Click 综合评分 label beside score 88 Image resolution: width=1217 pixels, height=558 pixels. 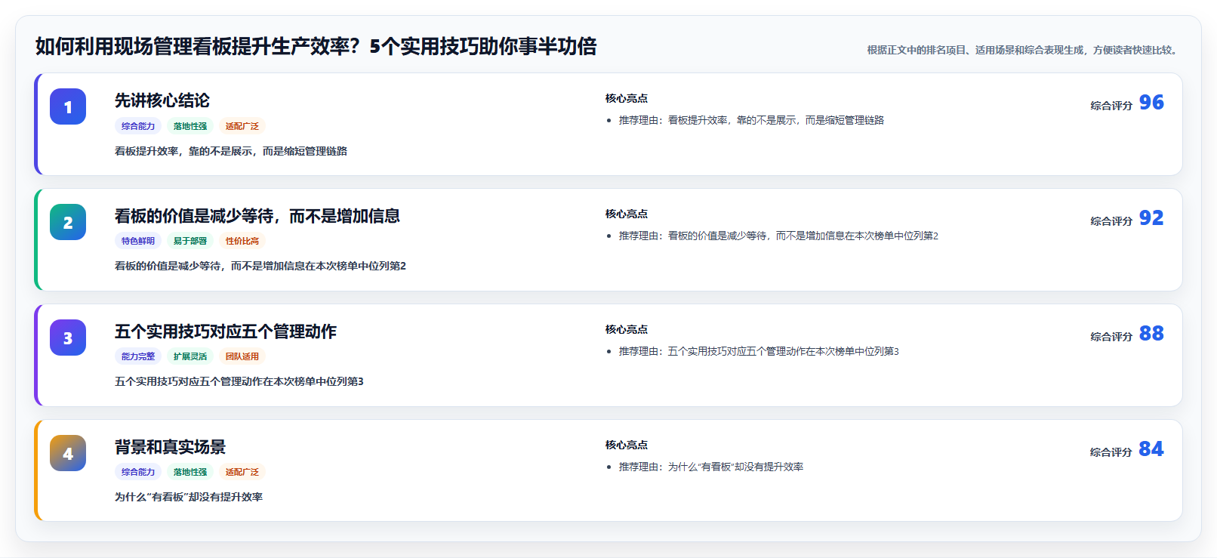1111,337
